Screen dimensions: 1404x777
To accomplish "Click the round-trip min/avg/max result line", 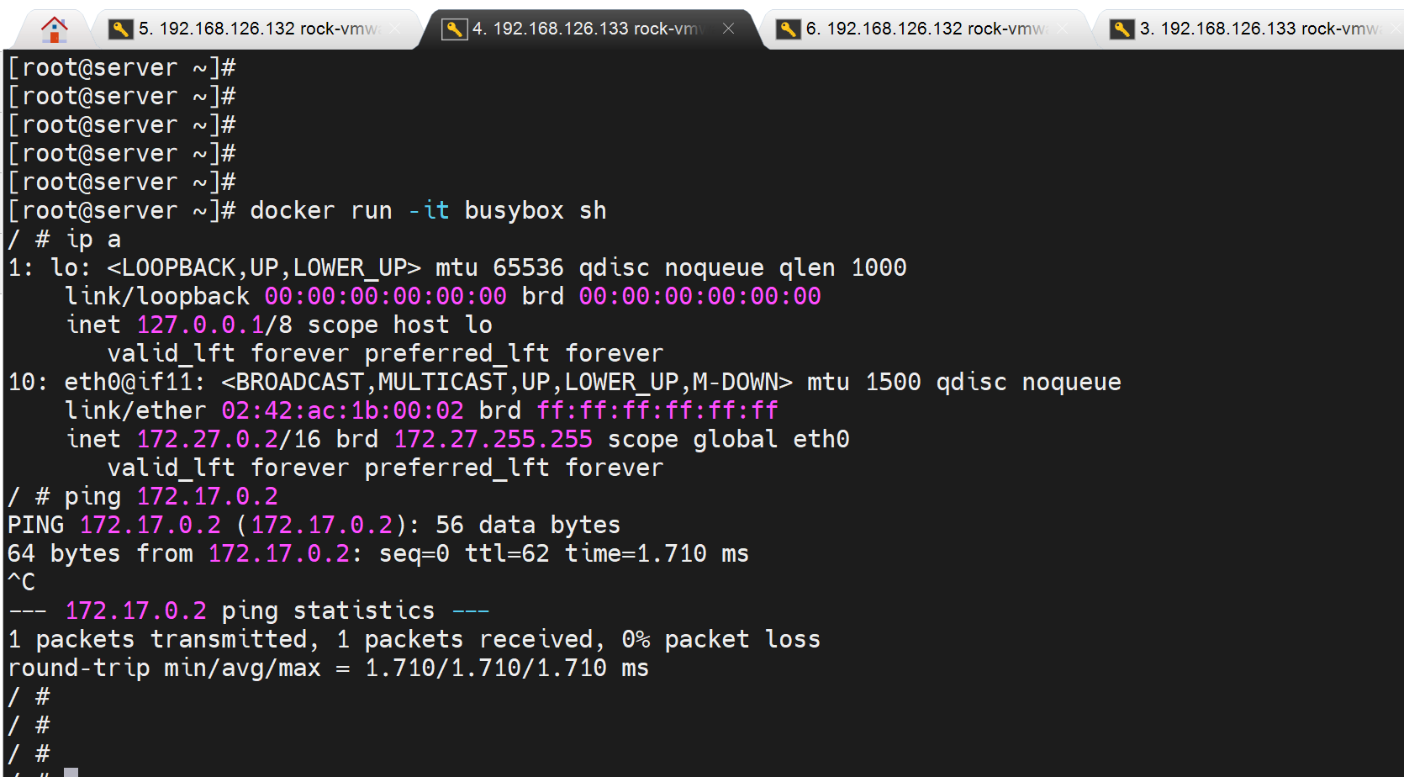I will click(328, 668).
